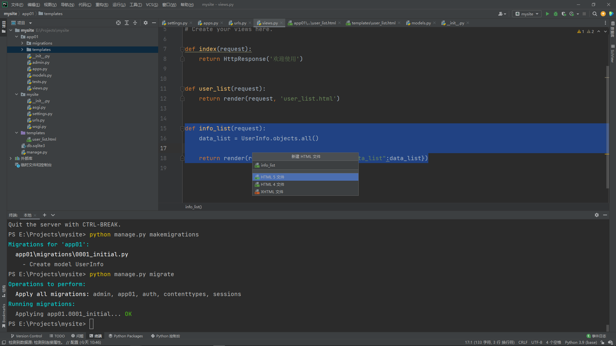
Task: Hide the terminal panel
Action: 605,215
